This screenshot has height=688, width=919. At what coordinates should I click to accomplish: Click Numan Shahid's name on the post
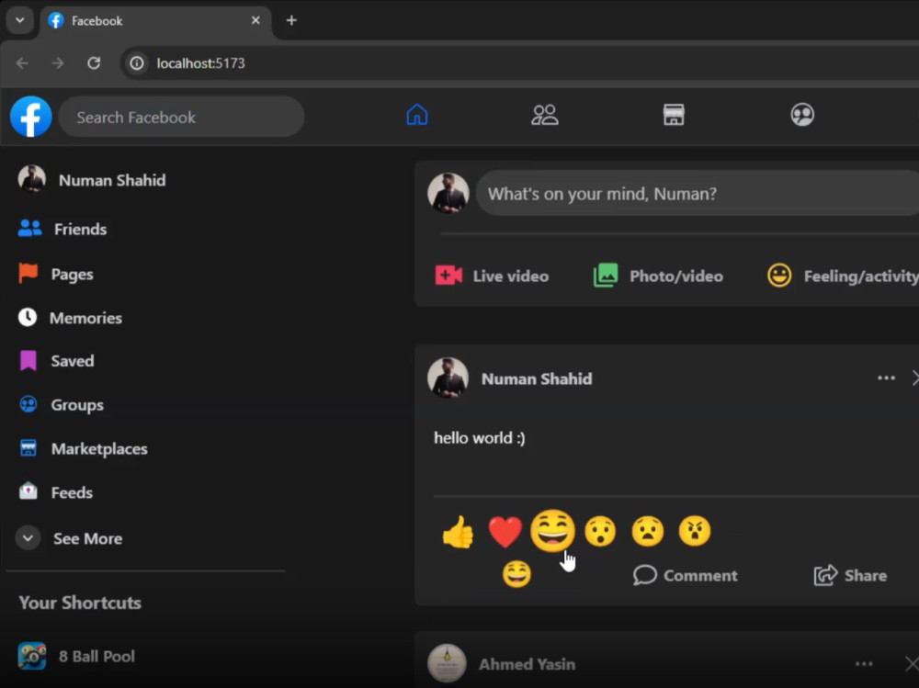point(537,378)
